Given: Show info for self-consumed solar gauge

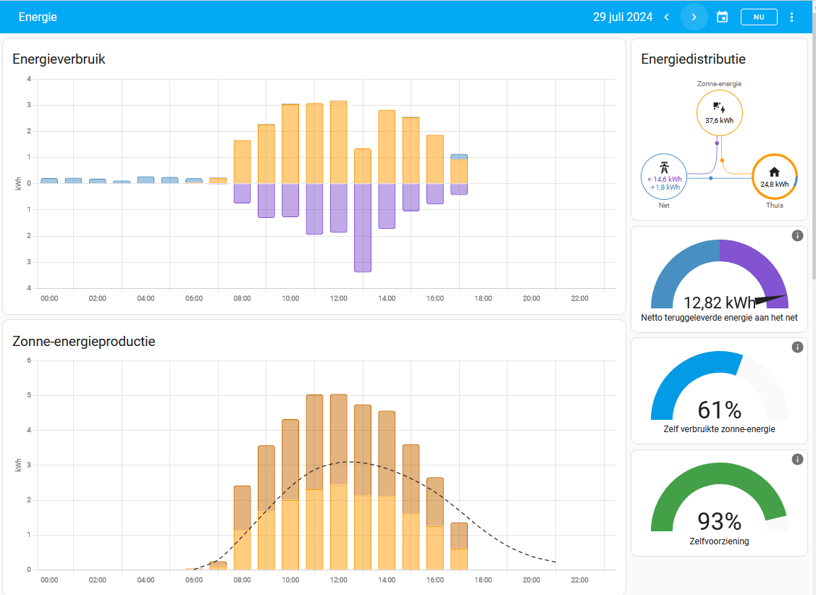Looking at the screenshot, I should click(x=797, y=347).
